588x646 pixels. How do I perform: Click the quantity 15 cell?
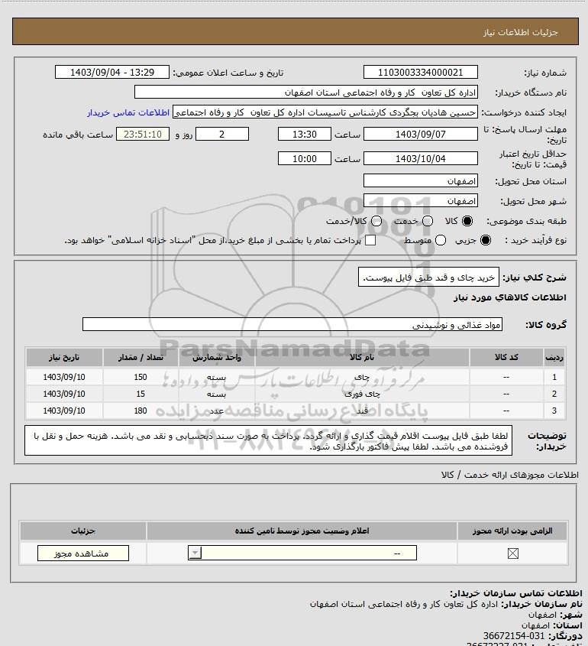[x=141, y=394]
